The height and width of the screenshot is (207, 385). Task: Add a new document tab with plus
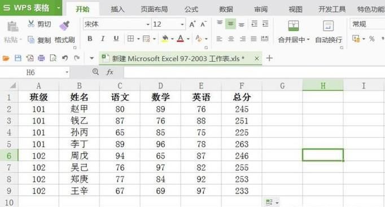(x=269, y=58)
